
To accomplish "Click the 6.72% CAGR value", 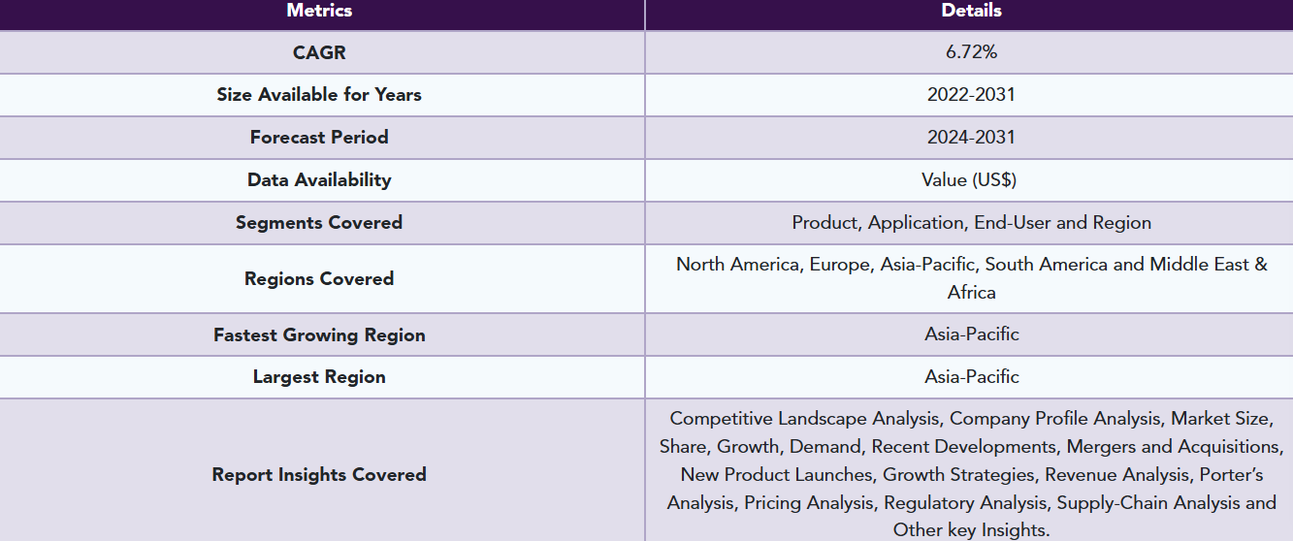I will [x=971, y=52].
